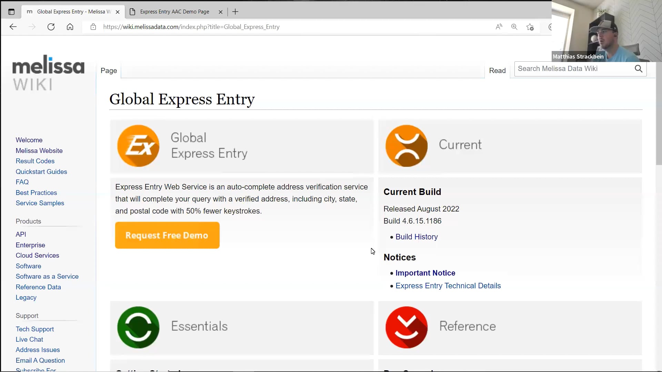Select the Read tab

(497, 71)
